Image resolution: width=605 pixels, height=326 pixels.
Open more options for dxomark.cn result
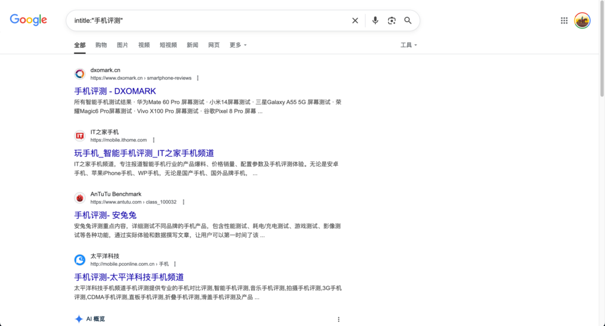pos(197,78)
